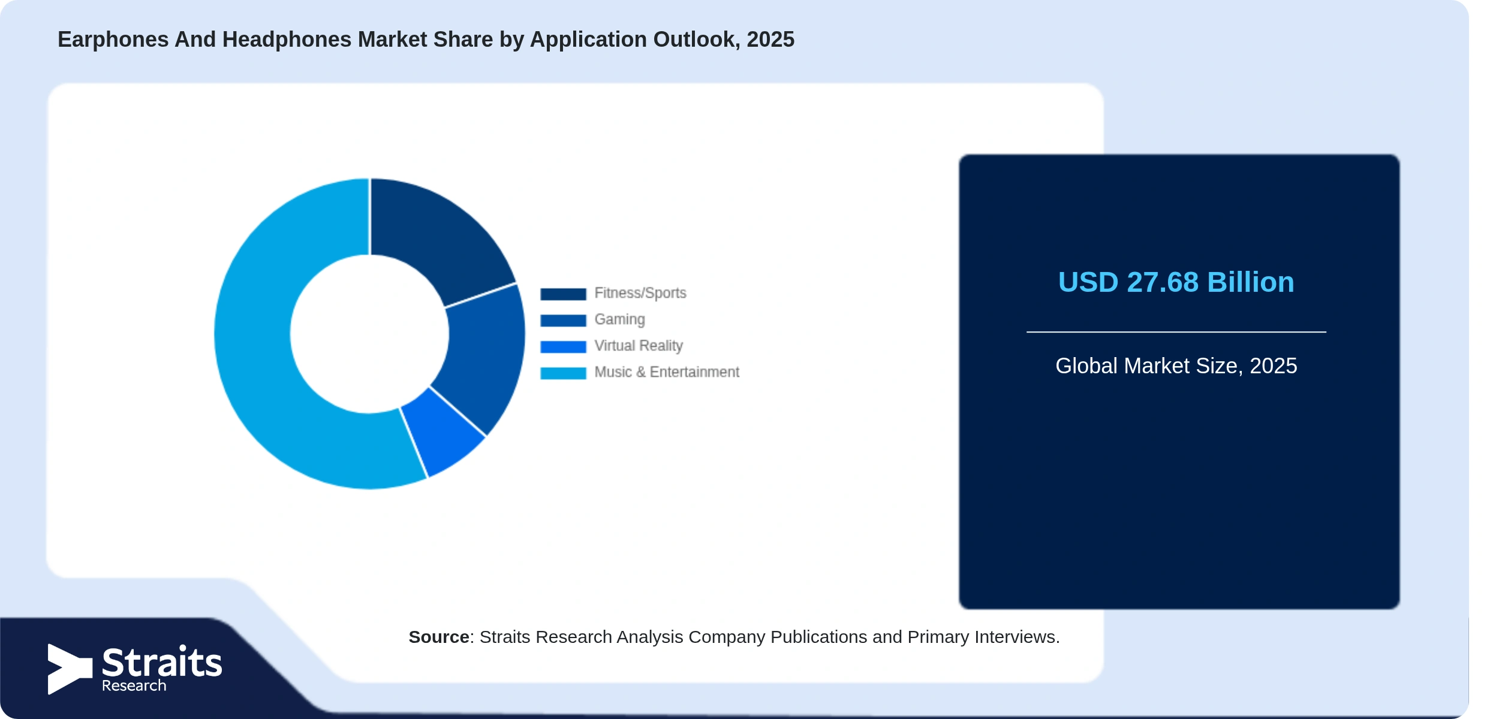
Task: Click the 'USD 27.68 Billion' value
Action: tap(1176, 282)
